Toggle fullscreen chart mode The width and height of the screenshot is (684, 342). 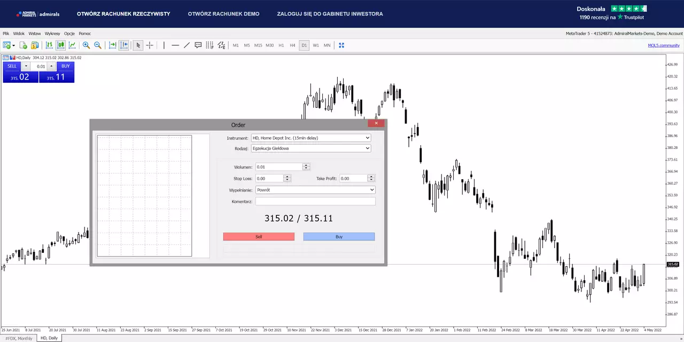click(341, 45)
